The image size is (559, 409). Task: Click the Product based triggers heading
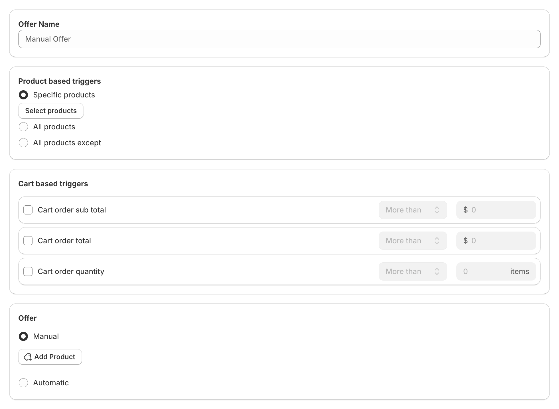59,81
